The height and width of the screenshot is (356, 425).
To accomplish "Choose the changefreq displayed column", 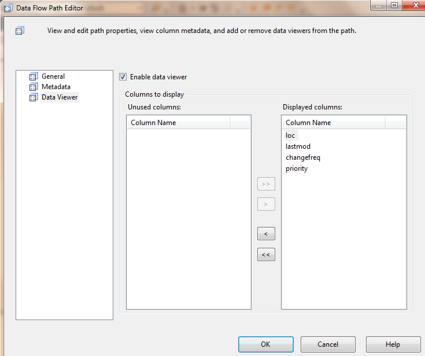I will (x=302, y=157).
